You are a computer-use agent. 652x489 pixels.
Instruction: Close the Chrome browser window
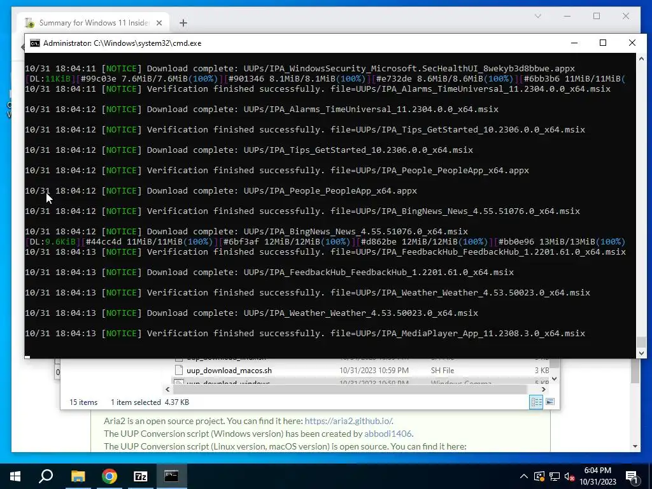pos(626,16)
